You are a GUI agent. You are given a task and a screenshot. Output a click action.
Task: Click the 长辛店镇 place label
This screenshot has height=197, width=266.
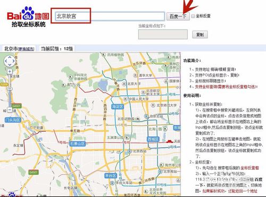click(x=70, y=187)
